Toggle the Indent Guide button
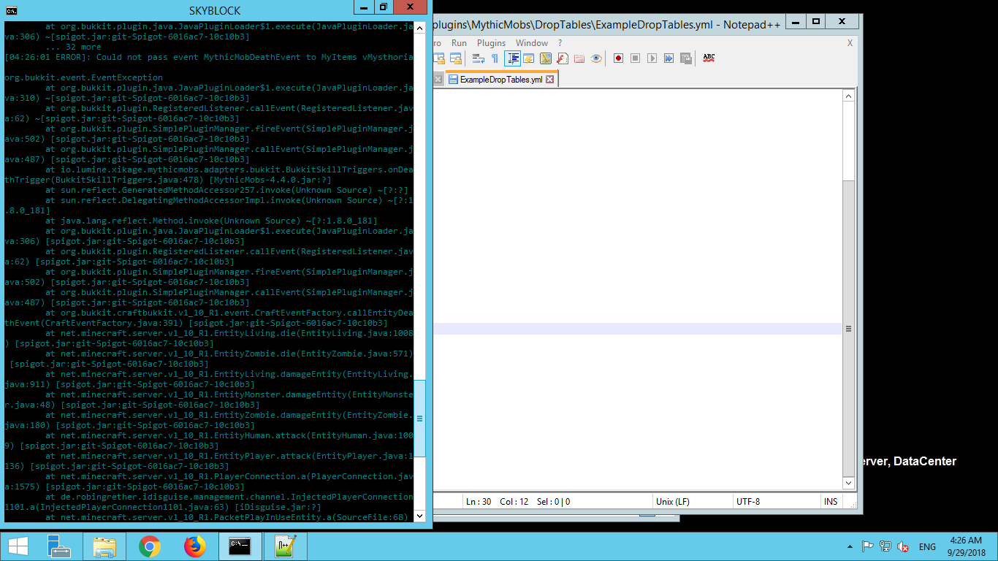The image size is (998, 561). click(x=512, y=58)
